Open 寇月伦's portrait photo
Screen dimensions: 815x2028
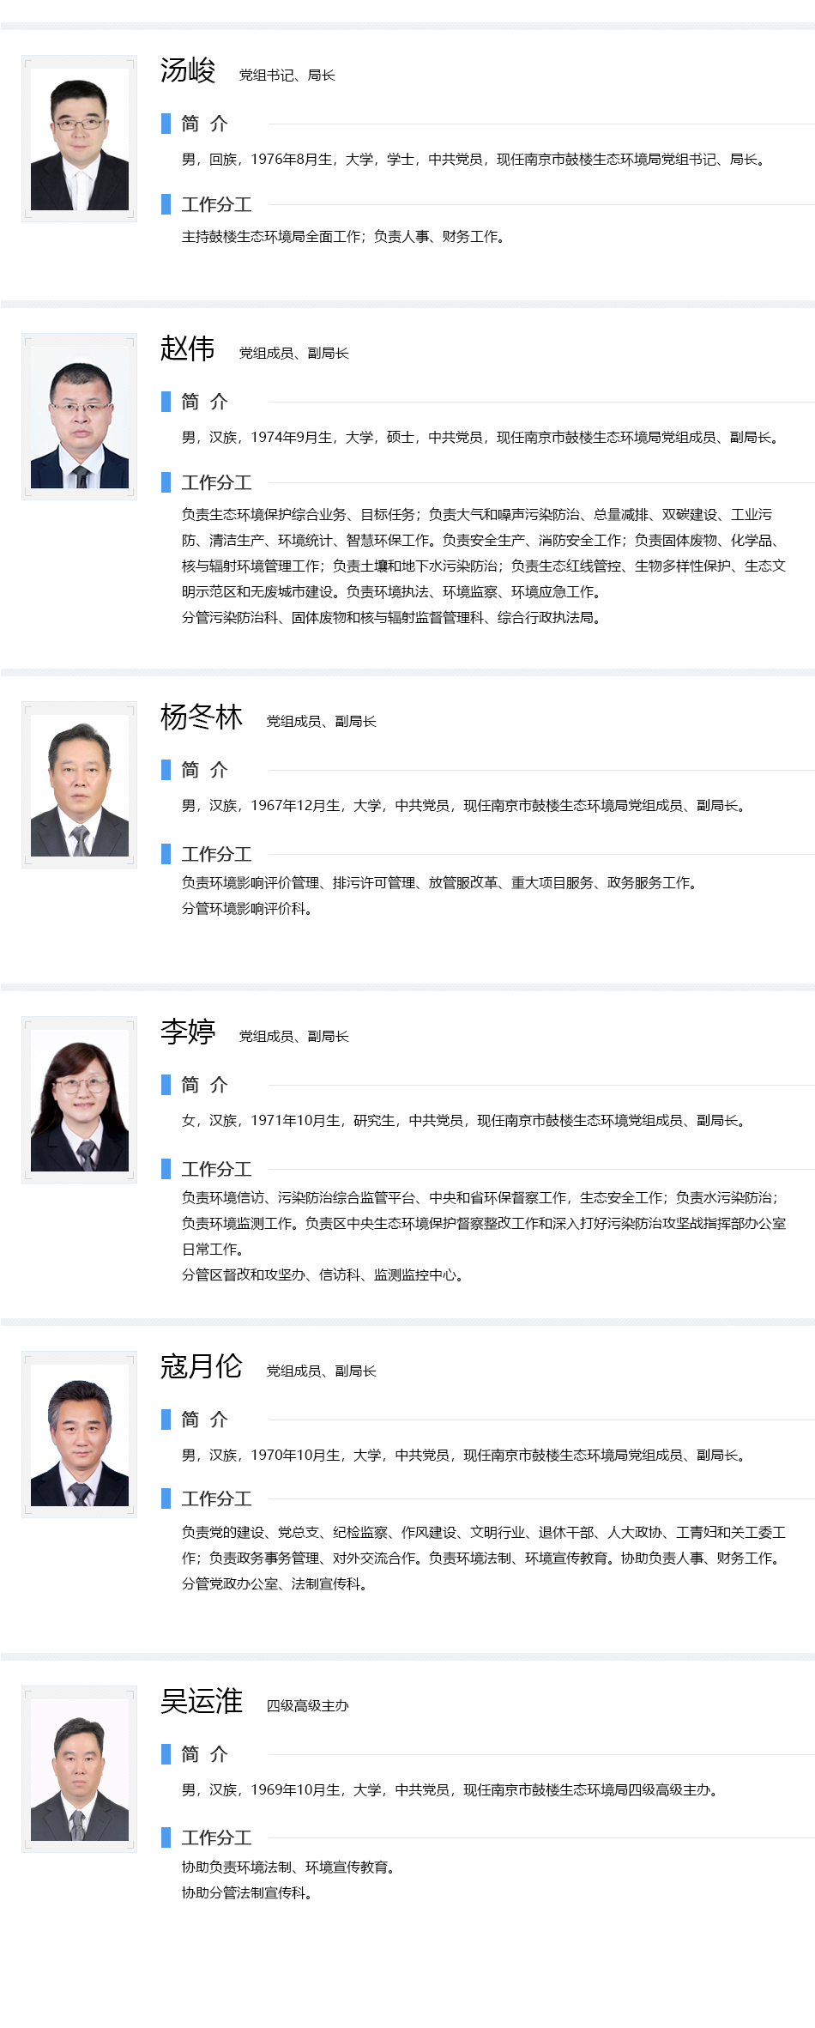click(x=80, y=1435)
